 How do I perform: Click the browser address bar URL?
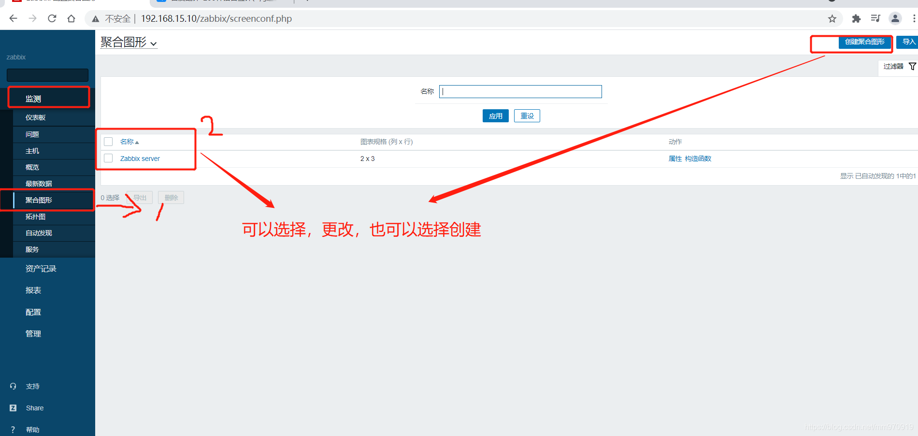[216, 19]
